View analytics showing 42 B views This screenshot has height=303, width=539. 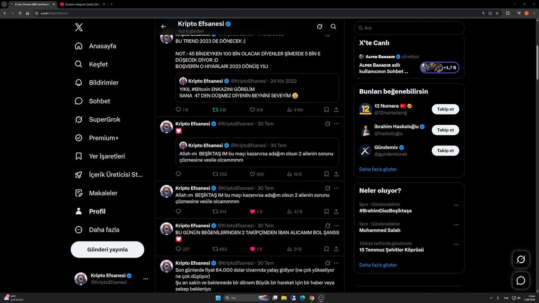(294, 211)
